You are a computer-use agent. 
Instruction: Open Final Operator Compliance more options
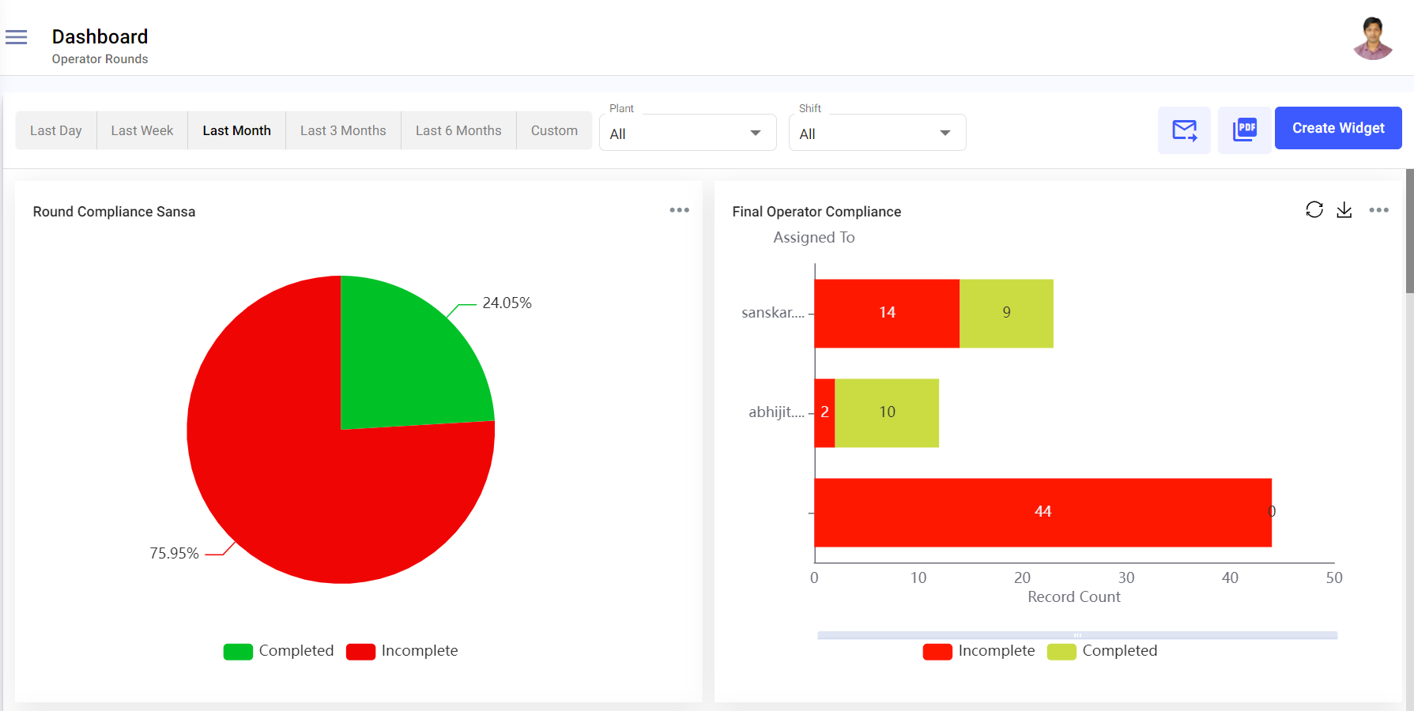tap(1378, 210)
